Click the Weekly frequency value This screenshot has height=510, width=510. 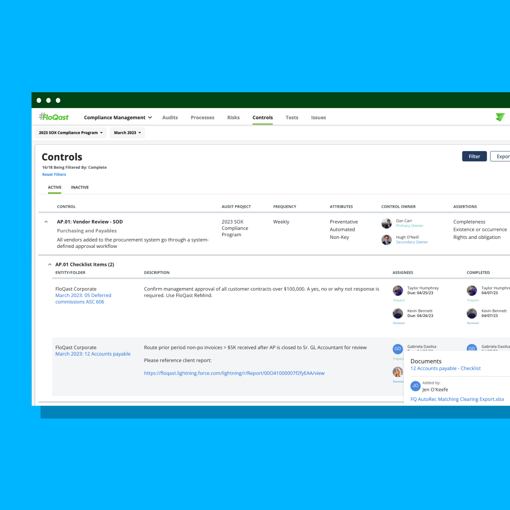click(x=281, y=222)
